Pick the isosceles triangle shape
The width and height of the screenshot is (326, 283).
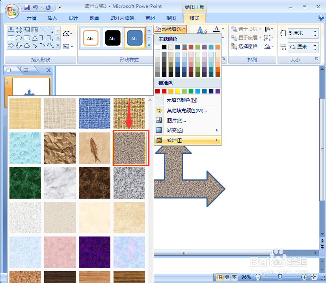pos(35,38)
